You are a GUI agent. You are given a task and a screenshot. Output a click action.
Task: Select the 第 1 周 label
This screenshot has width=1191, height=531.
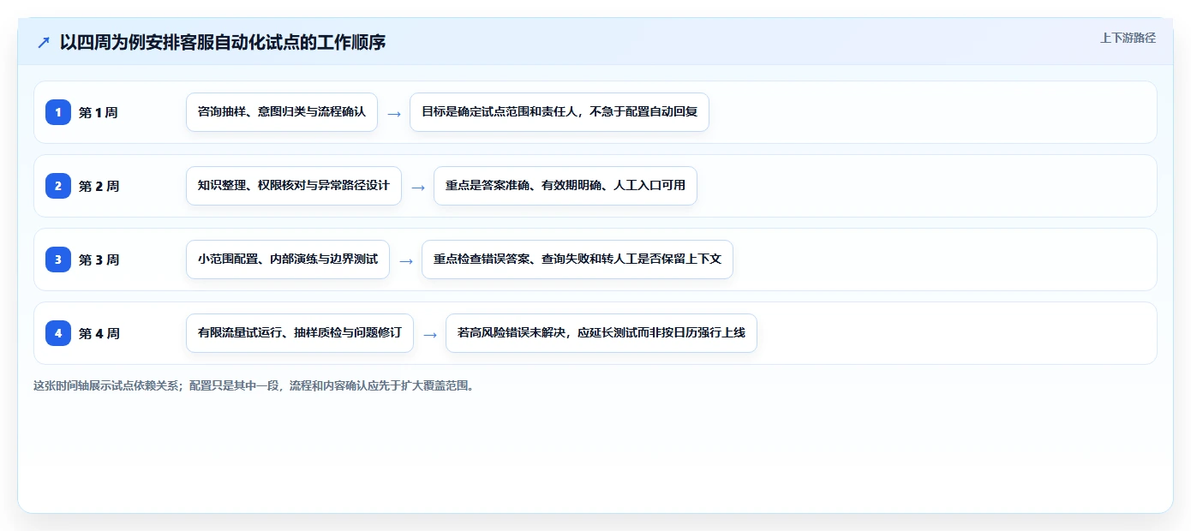coord(99,112)
